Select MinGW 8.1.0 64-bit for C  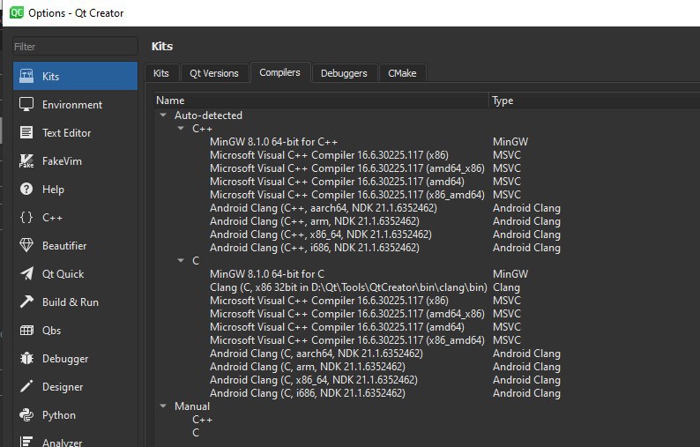267,274
